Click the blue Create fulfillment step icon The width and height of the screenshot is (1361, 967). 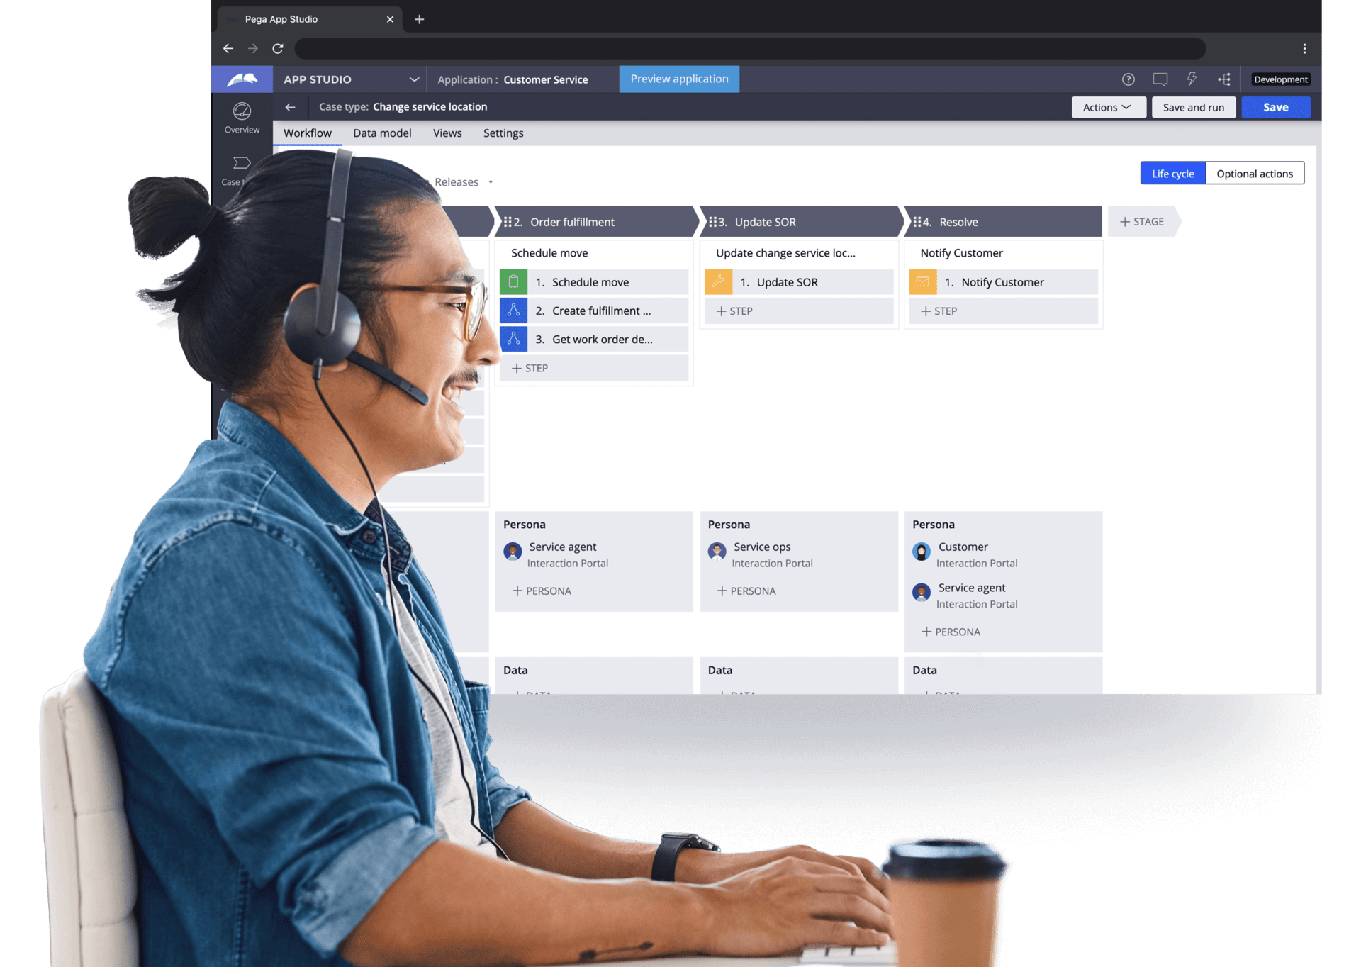(513, 311)
